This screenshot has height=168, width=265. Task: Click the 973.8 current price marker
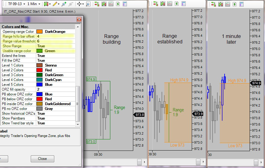[139, 115]
